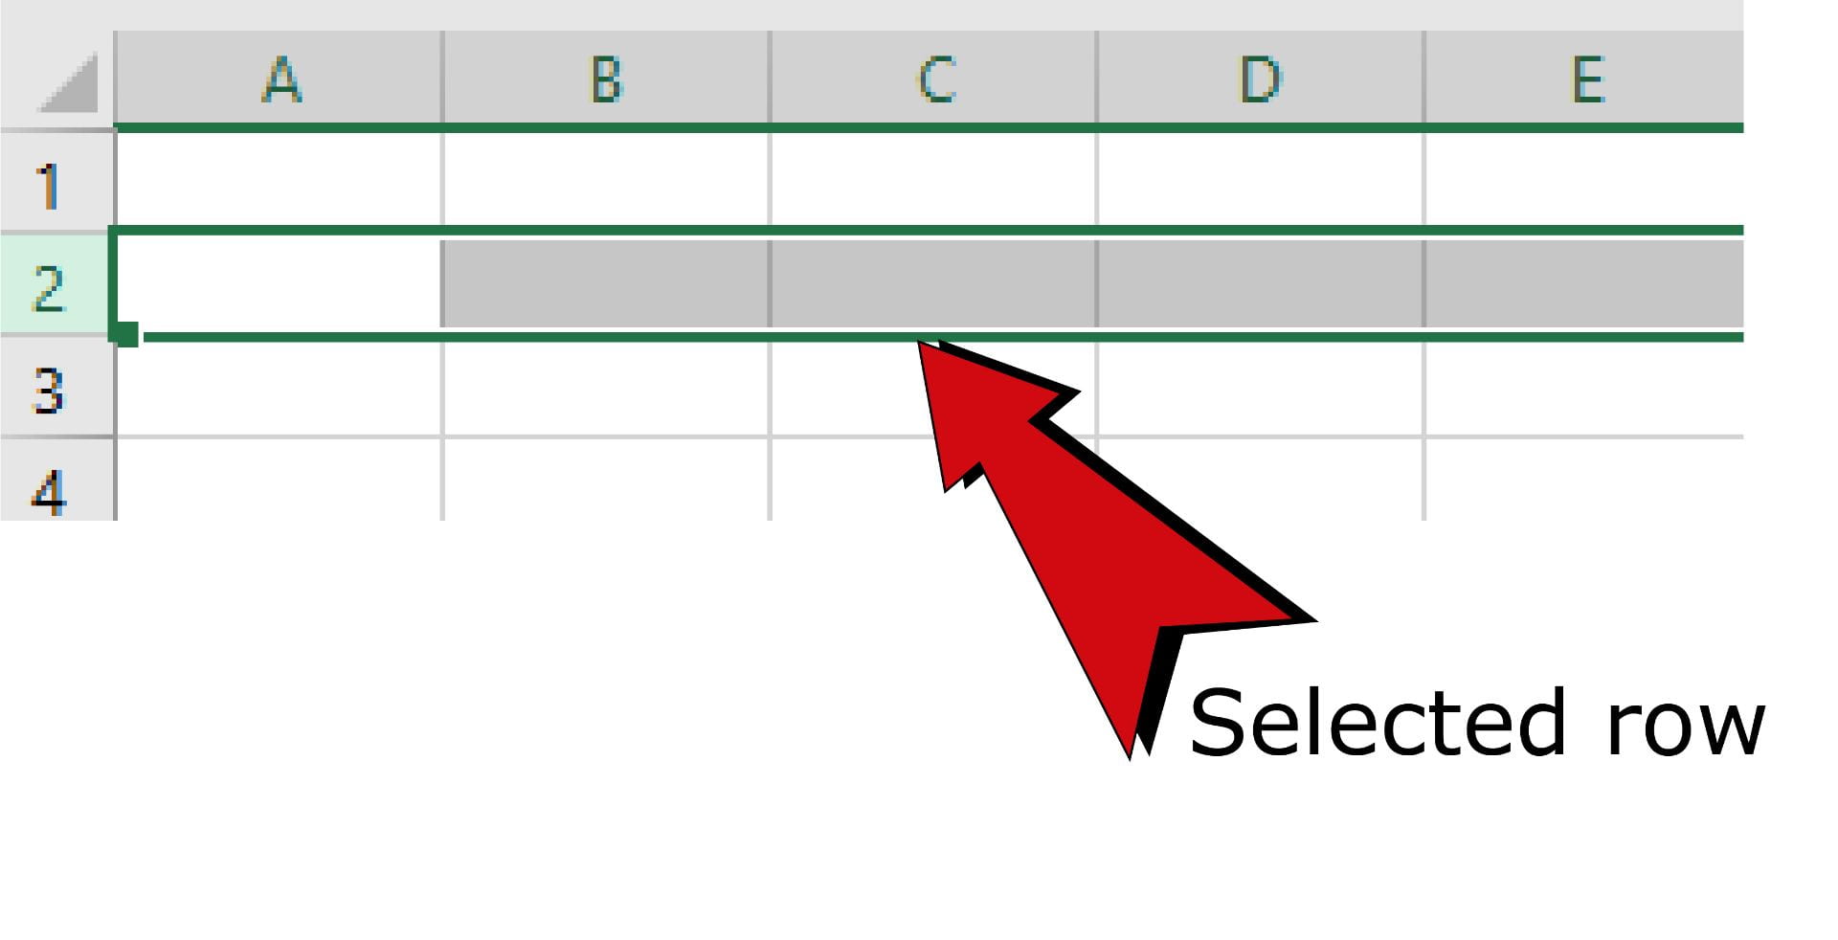Click cell B2 in the selected row

606,282
